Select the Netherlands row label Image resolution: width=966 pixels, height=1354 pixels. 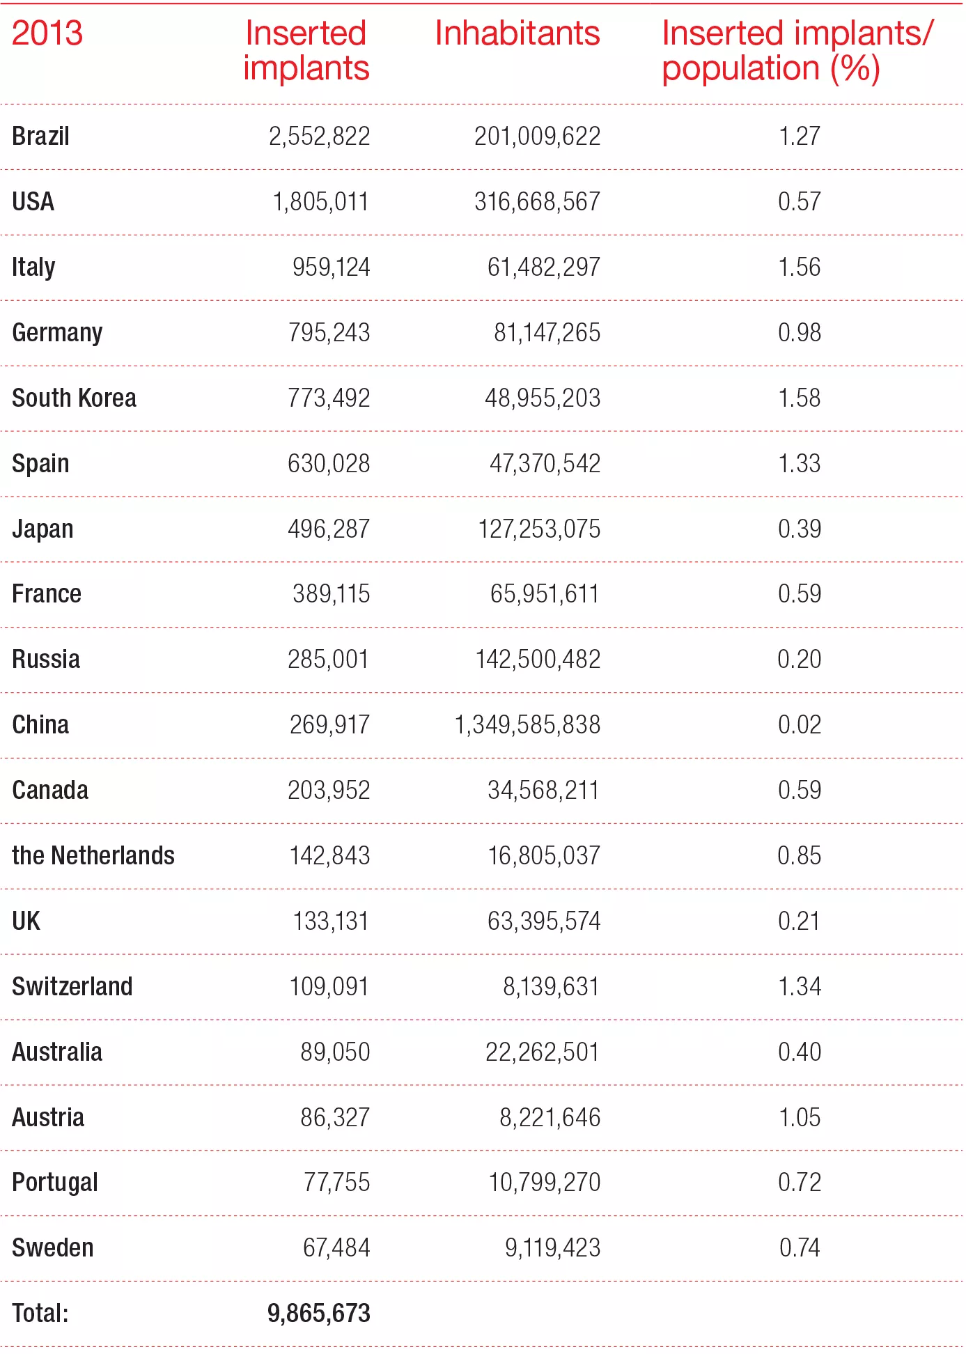93,856
